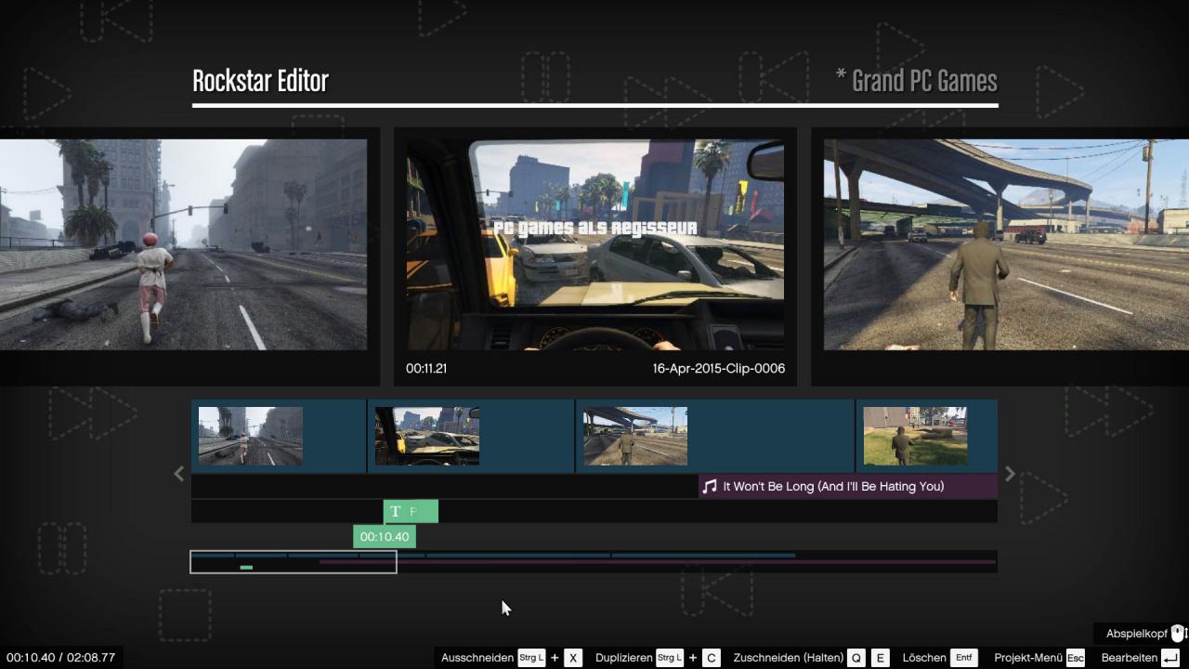Open the Projekt-Menü
Image resolution: width=1189 pixels, height=669 pixels.
[x=1028, y=658]
